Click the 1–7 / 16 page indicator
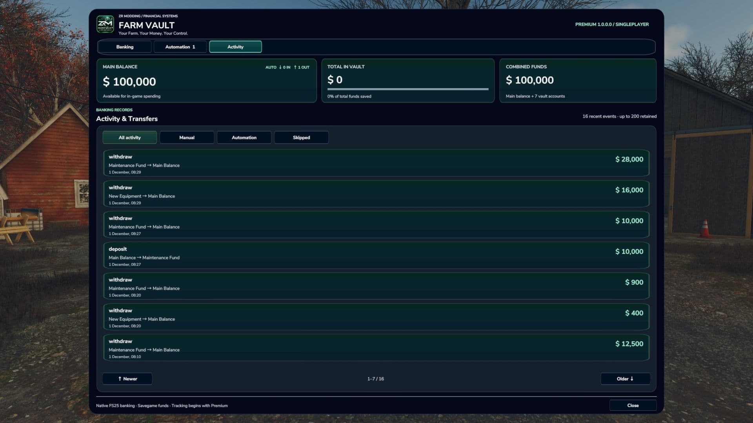The height and width of the screenshot is (423, 753). 376,379
